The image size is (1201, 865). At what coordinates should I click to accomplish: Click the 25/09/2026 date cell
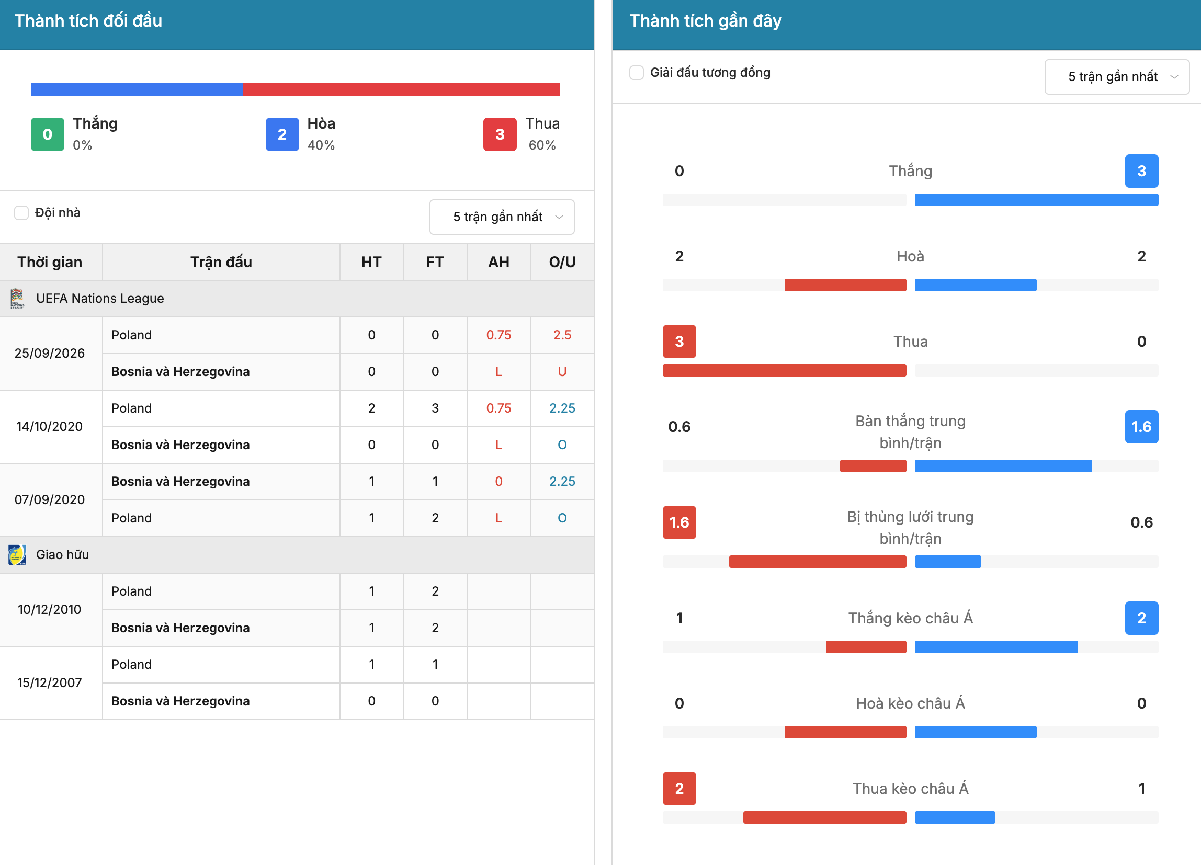[x=50, y=353]
